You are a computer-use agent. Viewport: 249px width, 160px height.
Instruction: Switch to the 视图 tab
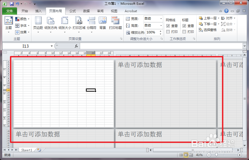tap(114, 11)
